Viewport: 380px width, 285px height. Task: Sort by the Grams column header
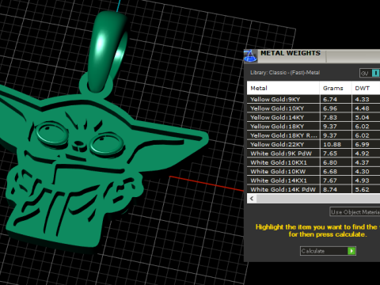click(336, 88)
